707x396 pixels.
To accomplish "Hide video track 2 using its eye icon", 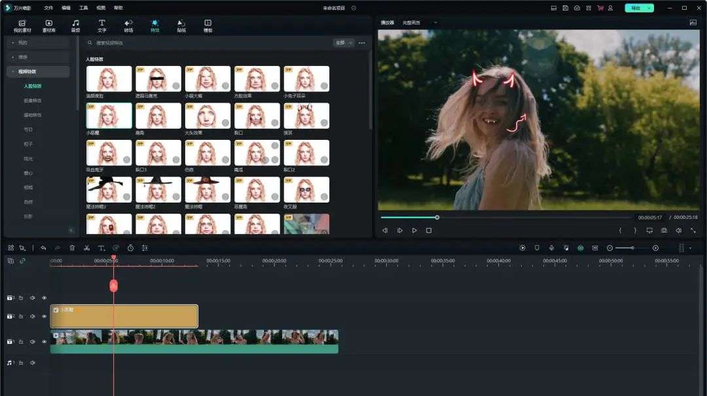I will click(x=45, y=316).
